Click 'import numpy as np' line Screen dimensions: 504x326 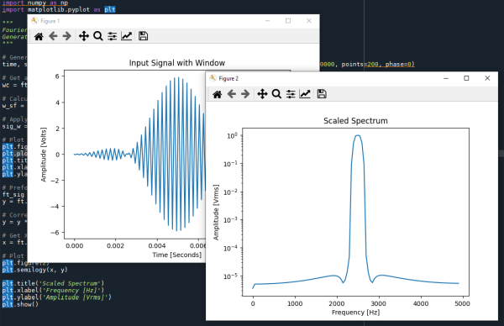pos(35,3)
